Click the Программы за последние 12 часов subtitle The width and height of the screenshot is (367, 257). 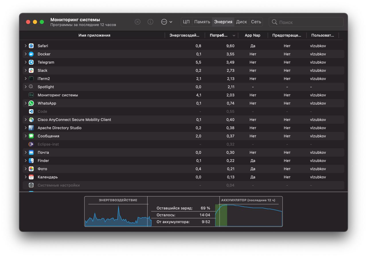point(83,25)
